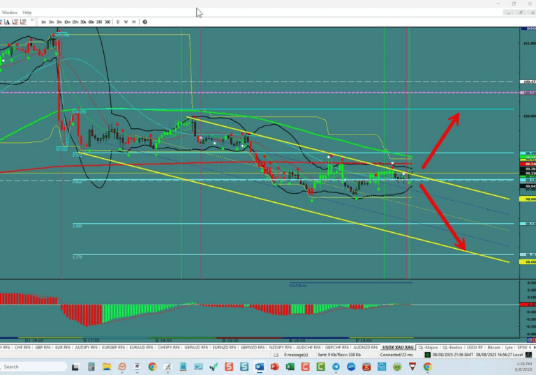Open the messages envelope icon

pos(276,355)
